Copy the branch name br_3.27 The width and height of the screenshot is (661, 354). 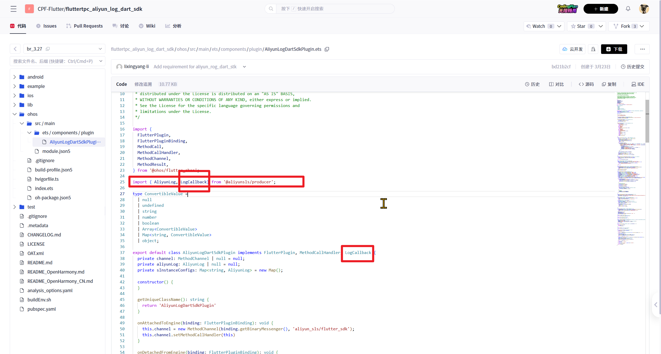(48, 49)
